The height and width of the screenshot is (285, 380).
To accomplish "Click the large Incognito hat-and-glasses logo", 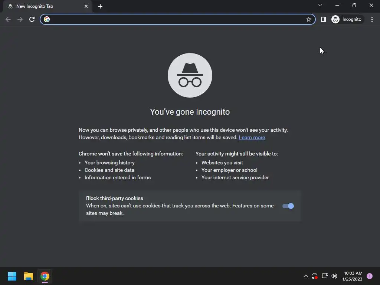I will (190, 75).
